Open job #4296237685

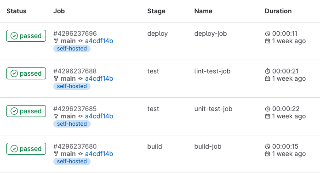click(75, 109)
